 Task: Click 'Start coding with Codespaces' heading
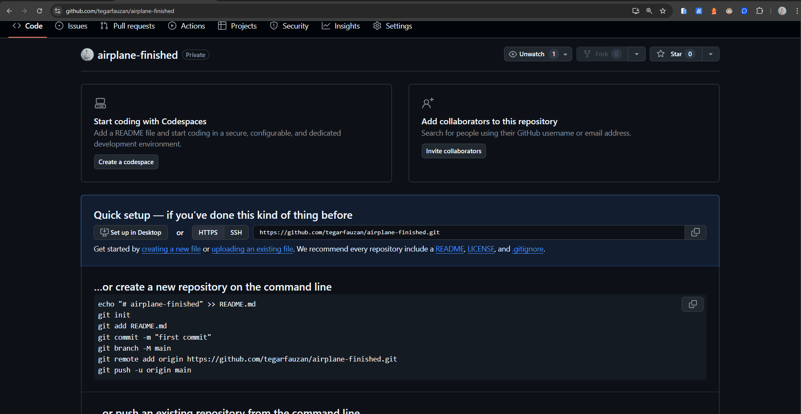click(150, 121)
